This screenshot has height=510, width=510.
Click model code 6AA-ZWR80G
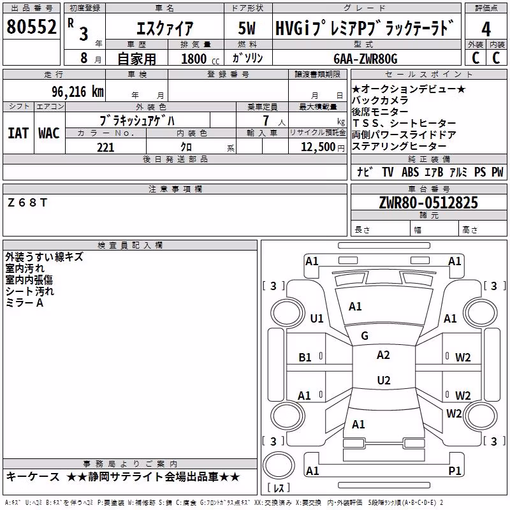[365, 59]
